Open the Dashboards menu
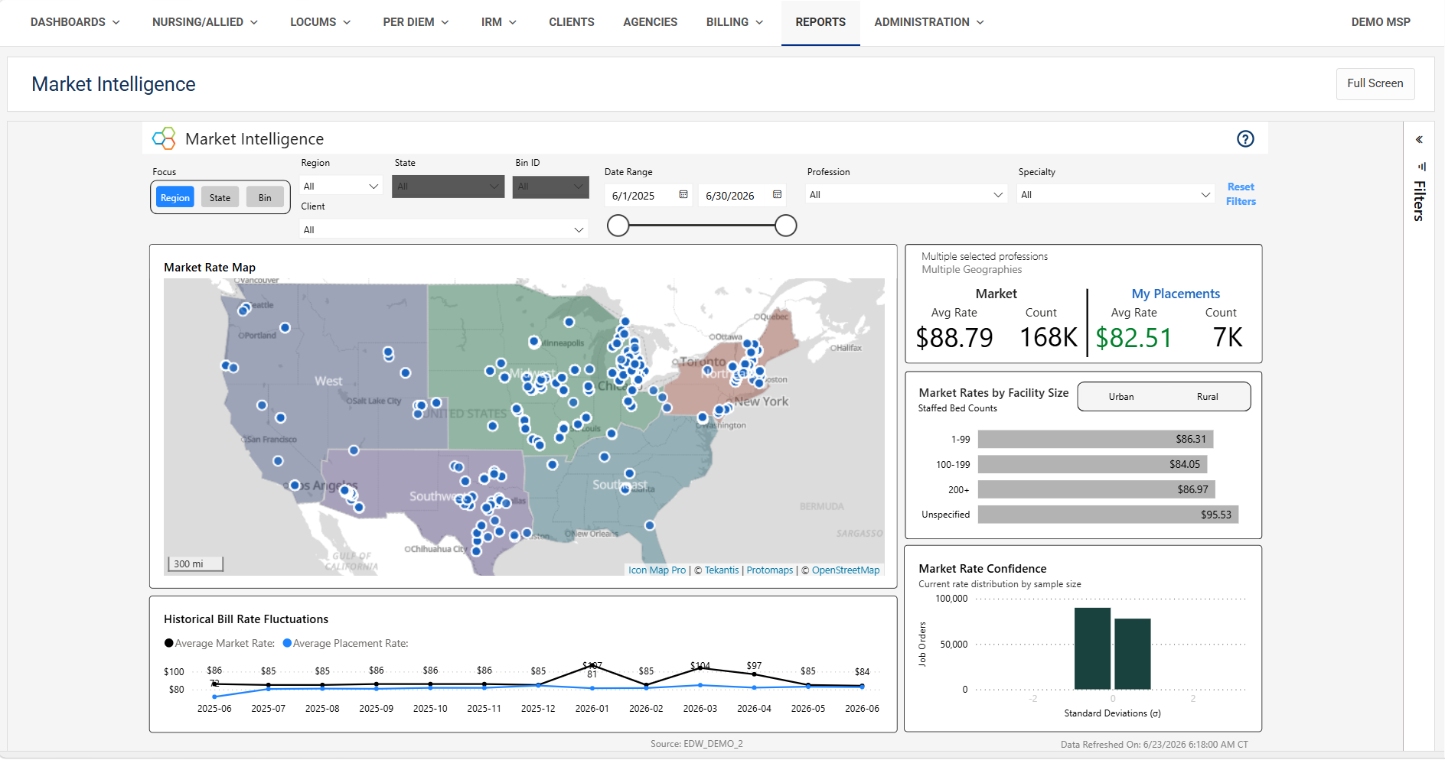 click(x=75, y=22)
